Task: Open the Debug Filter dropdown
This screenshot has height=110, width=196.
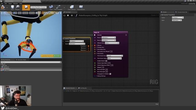Action: [39, 7]
